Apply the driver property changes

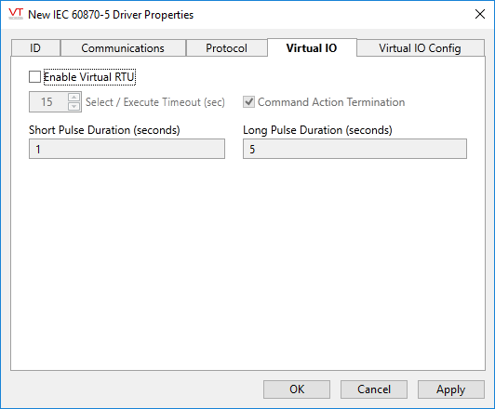point(450,389)
